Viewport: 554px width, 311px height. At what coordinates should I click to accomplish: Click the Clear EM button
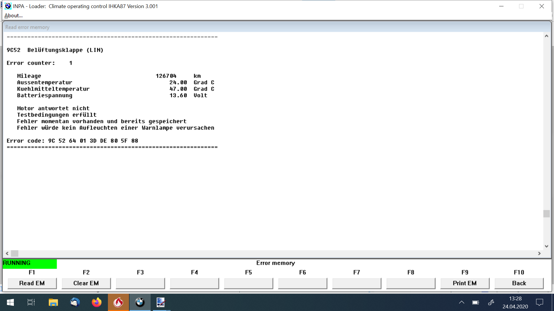(86, 283)
